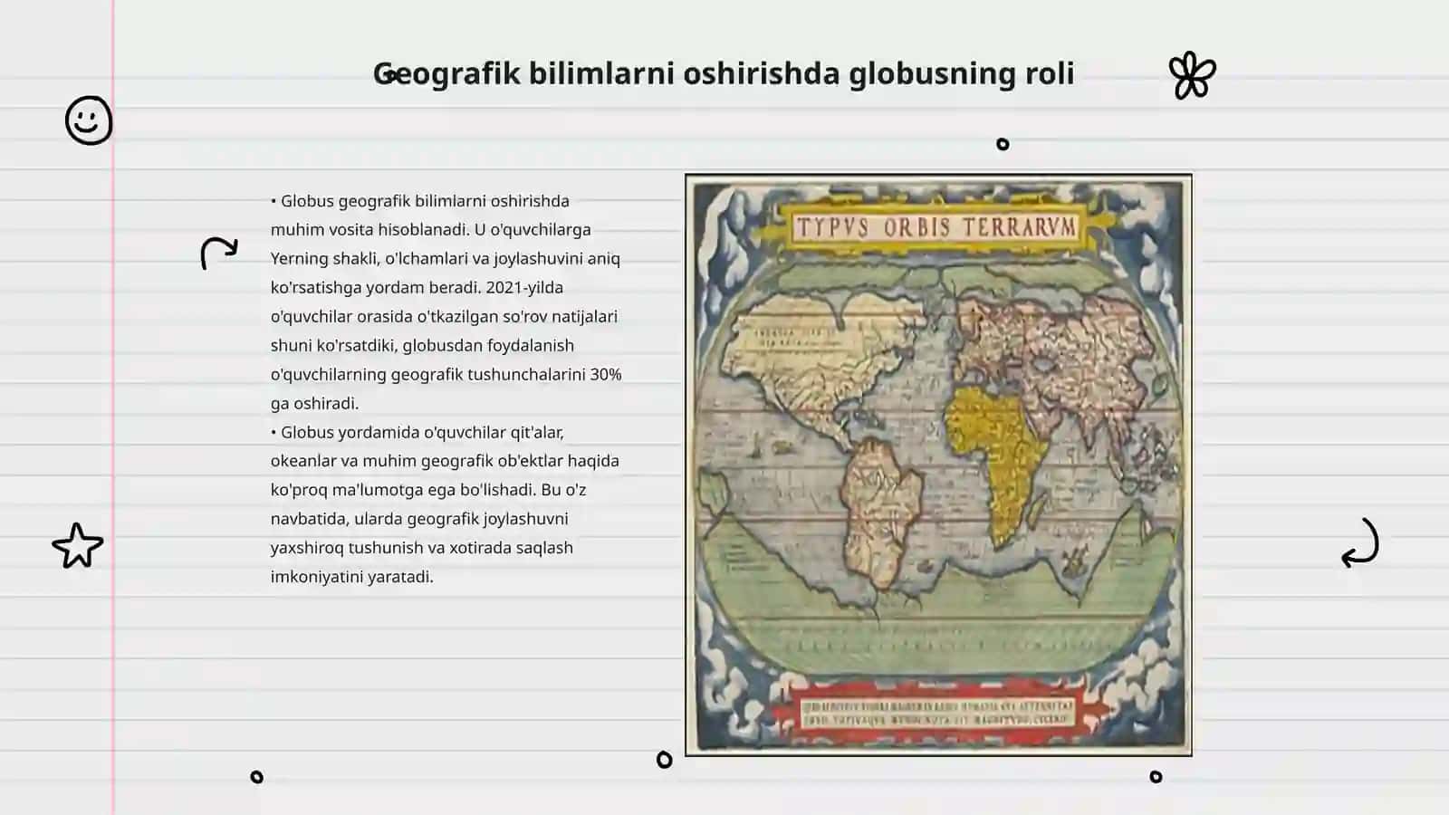Click line 'o'quvchilar orasida o'tkazilgan so'rov natijalari'
1449x815 pixels.
point(444,317)
